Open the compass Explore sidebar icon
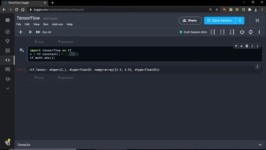The width and height of the screenshot is (266, 150). [x=7, y=32]
